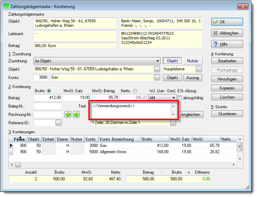Open the Hauptebene ellipsis button
The height and width of the screenshot is (197, 257).
(x=199, y=69)
